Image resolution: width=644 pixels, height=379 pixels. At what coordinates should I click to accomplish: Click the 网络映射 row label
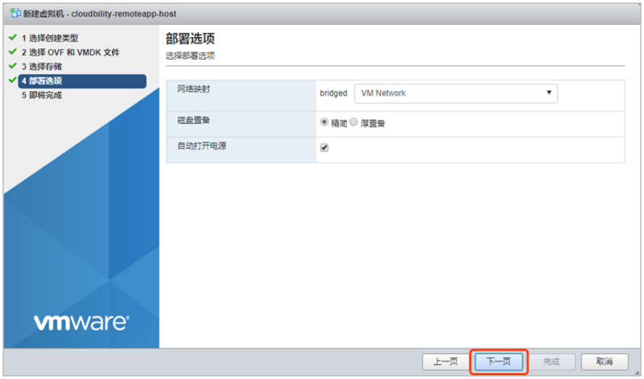194,89
